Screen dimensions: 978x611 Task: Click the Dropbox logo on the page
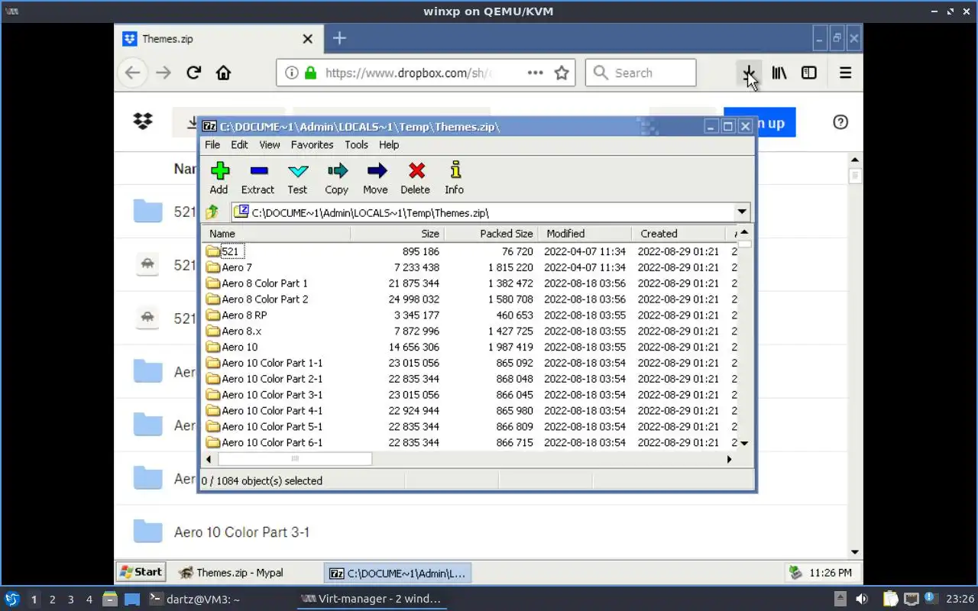[143, 121]
